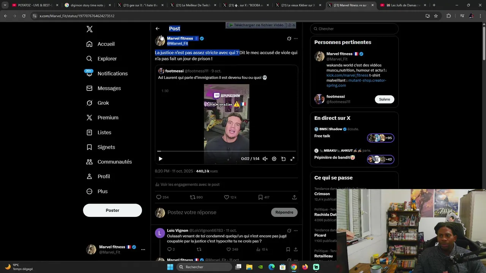486x273 pixels.
Task: Expand the Plus more menu
Action: 97,191
